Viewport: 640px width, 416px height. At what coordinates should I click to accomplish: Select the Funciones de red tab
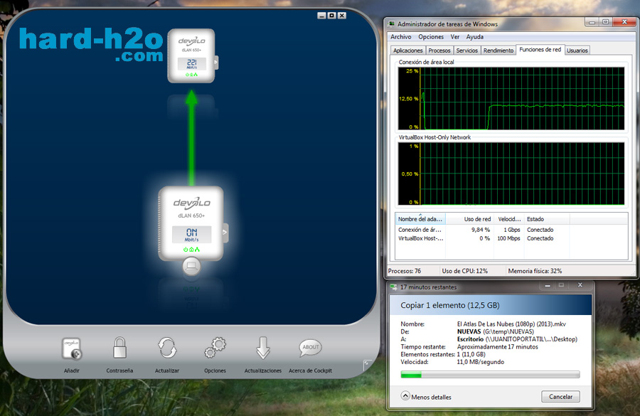pos(540,50)
